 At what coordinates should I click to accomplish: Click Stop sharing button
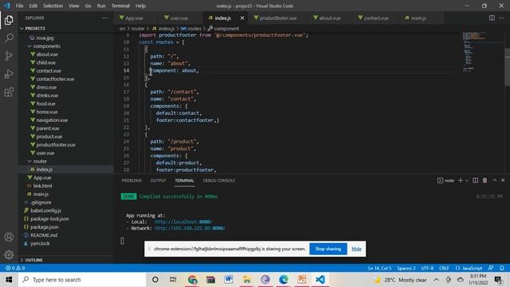pyautogui.click(x=328, y=249)
